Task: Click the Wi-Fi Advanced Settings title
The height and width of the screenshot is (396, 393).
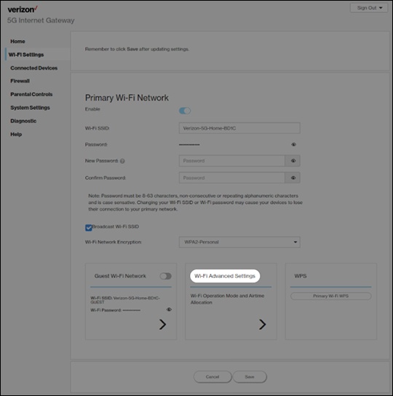Action: click(225, 276)
